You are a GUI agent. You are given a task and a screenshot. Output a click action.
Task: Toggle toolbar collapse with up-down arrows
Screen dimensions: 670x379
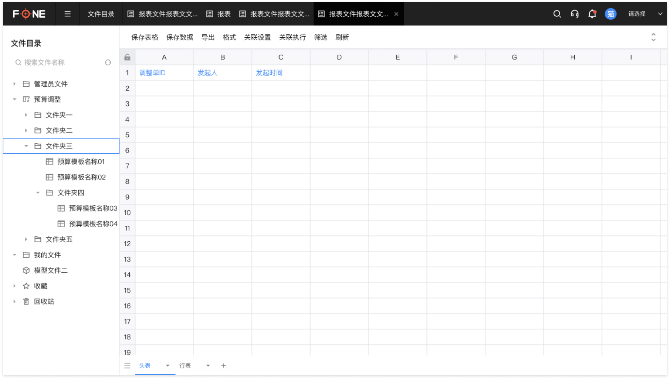[653, 37]
